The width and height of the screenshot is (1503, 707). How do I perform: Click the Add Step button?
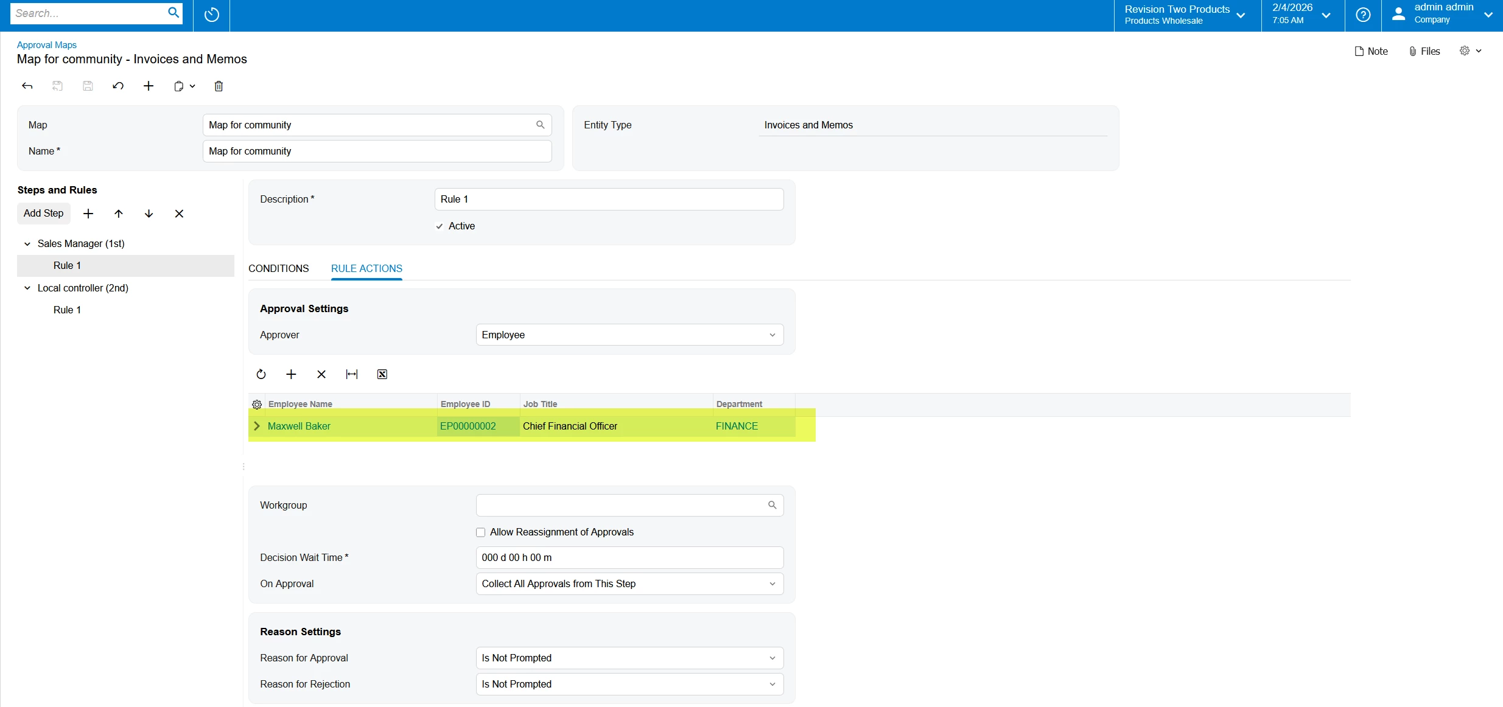43,214
